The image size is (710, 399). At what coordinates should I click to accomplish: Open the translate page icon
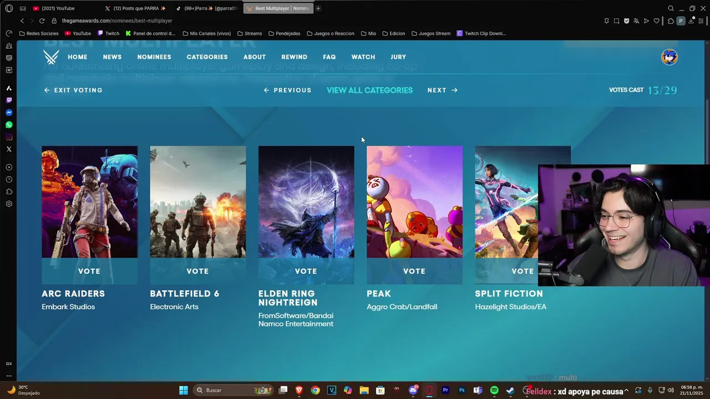[636, 21]
